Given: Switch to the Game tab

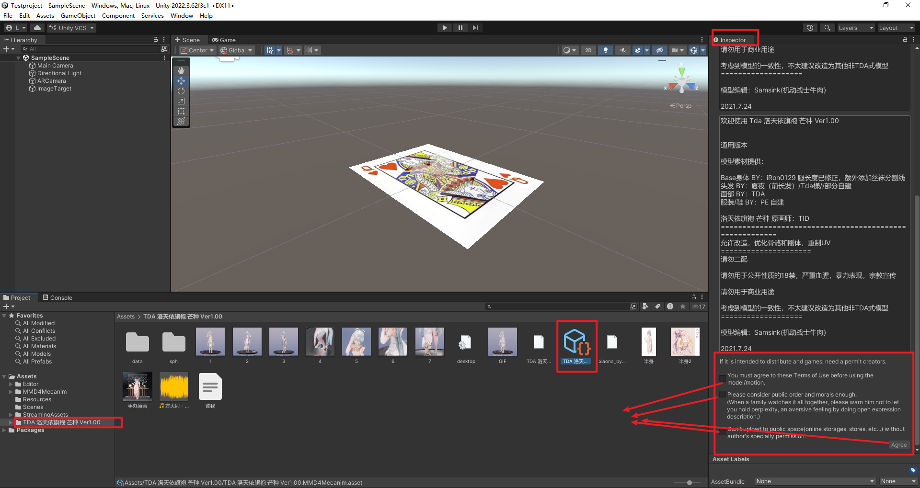Looking at the screenshot, I should coord(224,40).
